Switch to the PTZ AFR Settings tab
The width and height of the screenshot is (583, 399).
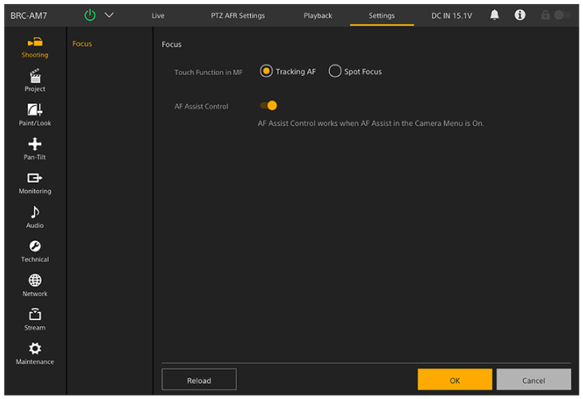pos(238,16)
